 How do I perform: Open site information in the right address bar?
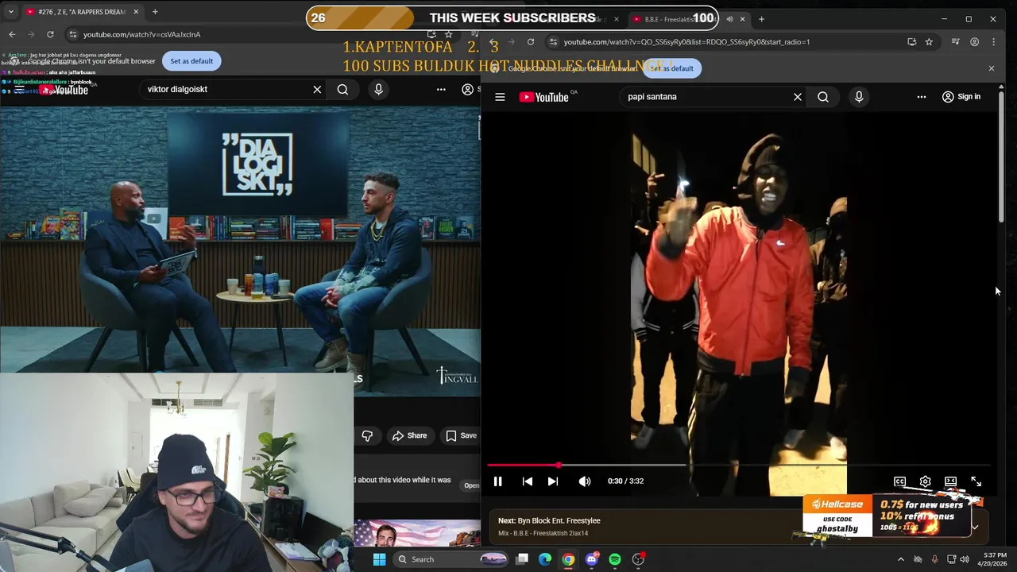pyautogui.click(x=554, y=41)
